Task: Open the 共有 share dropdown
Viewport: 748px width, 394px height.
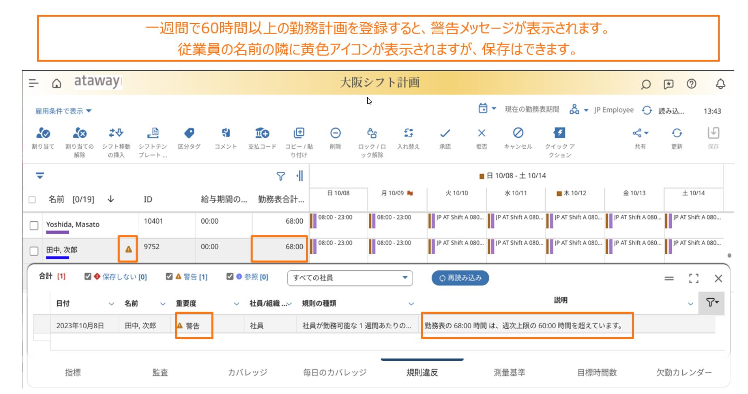Action: (640, 133)
